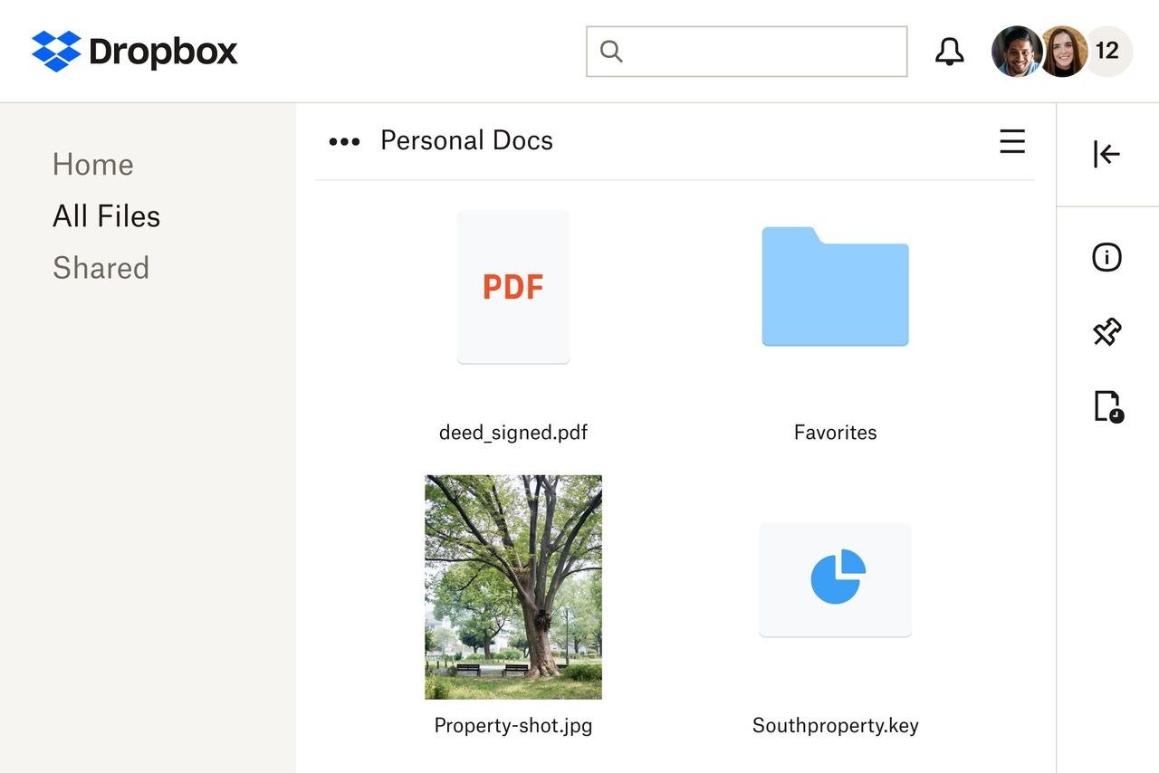The image size is (1159, 773).
Task: Open the teammates avatar menu
Action: [x=1039, y=52]
